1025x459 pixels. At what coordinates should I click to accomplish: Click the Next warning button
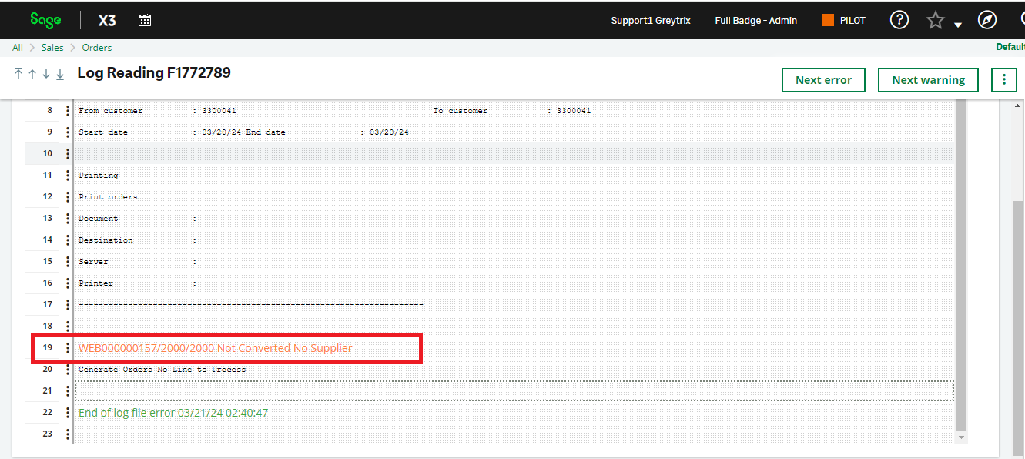(x=928, y=79)
